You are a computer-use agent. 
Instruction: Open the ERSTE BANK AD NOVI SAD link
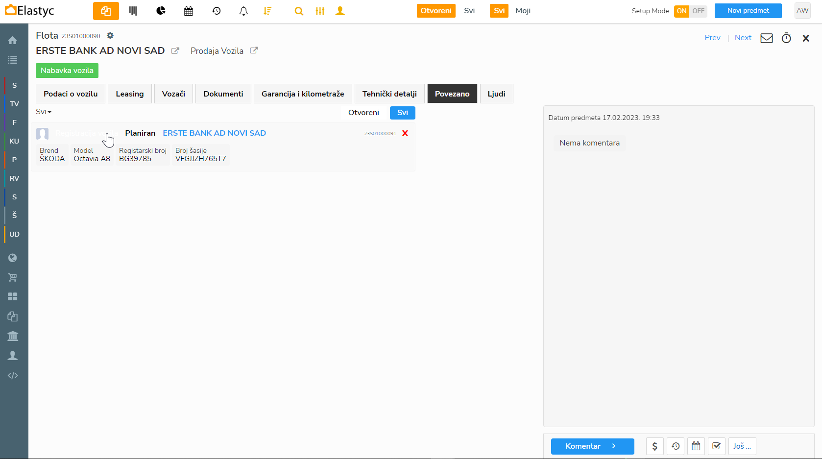pos(214,133)
